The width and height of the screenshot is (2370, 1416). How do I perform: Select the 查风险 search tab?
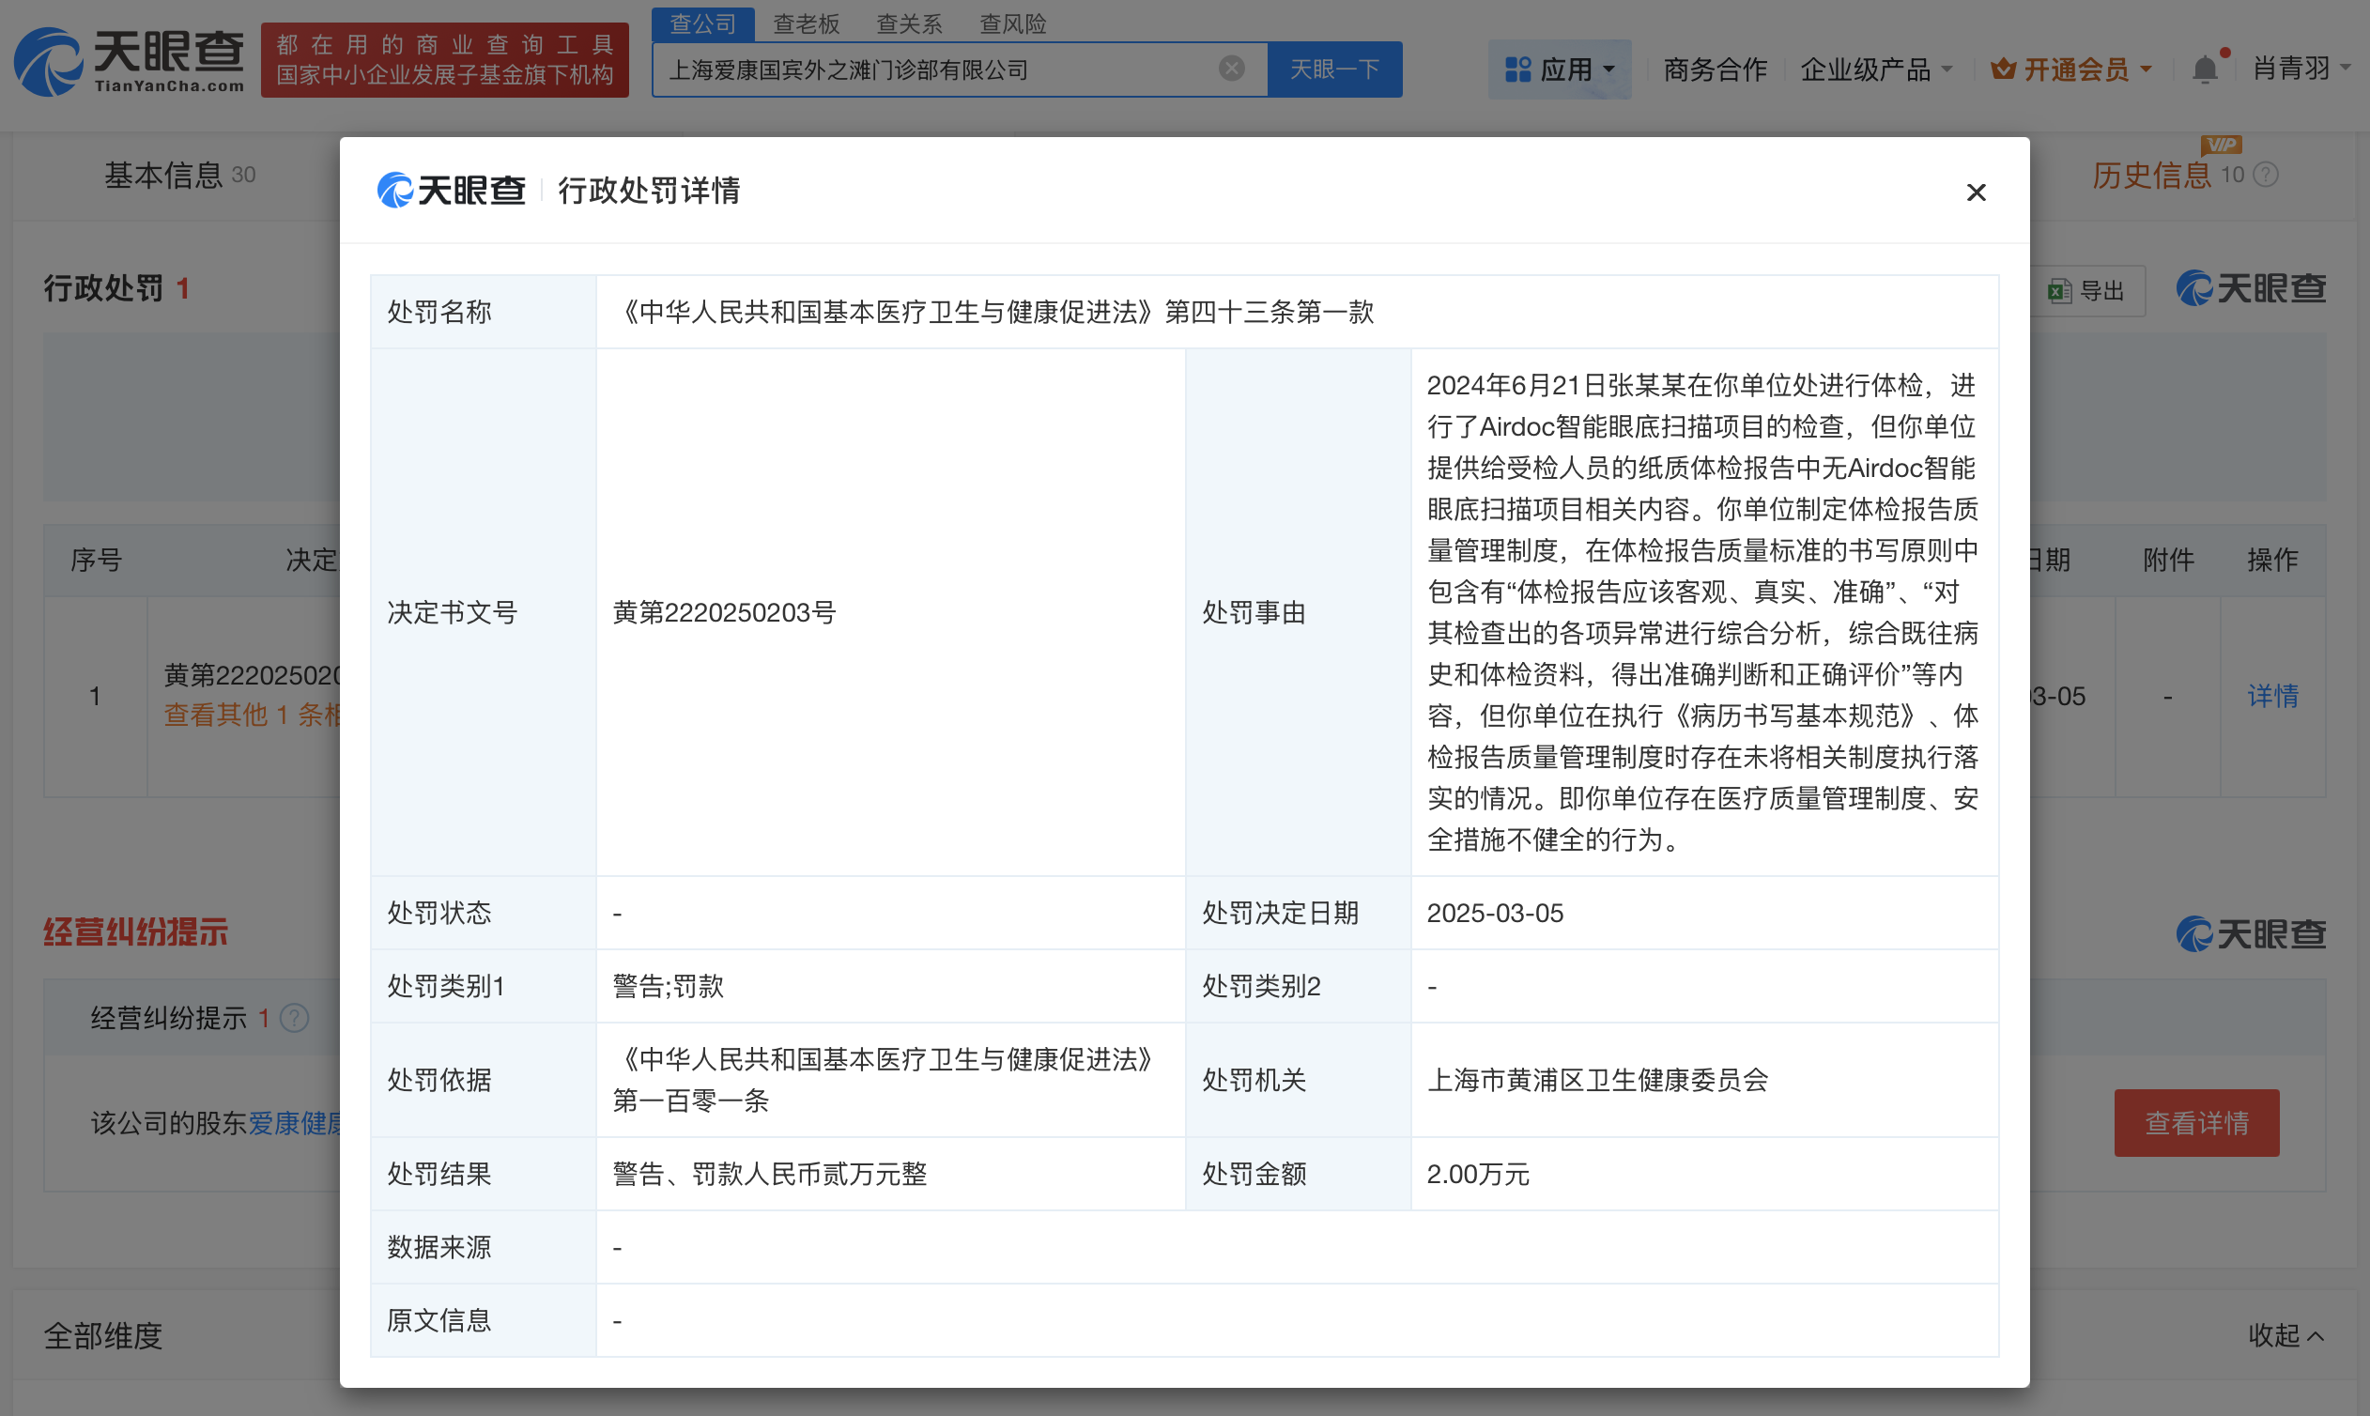click(1013, 23)
